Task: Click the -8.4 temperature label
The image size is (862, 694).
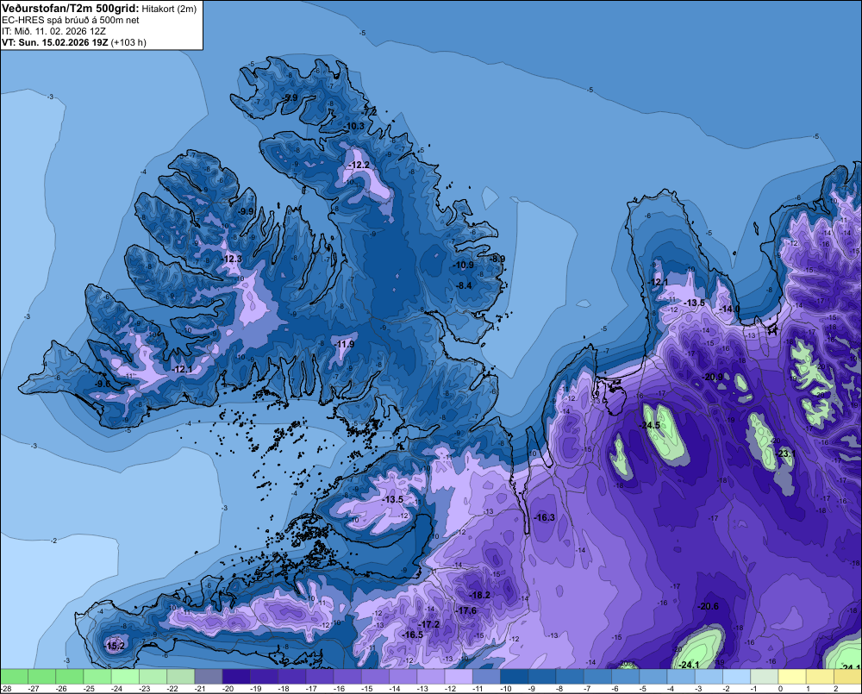Action: [465, 284]
